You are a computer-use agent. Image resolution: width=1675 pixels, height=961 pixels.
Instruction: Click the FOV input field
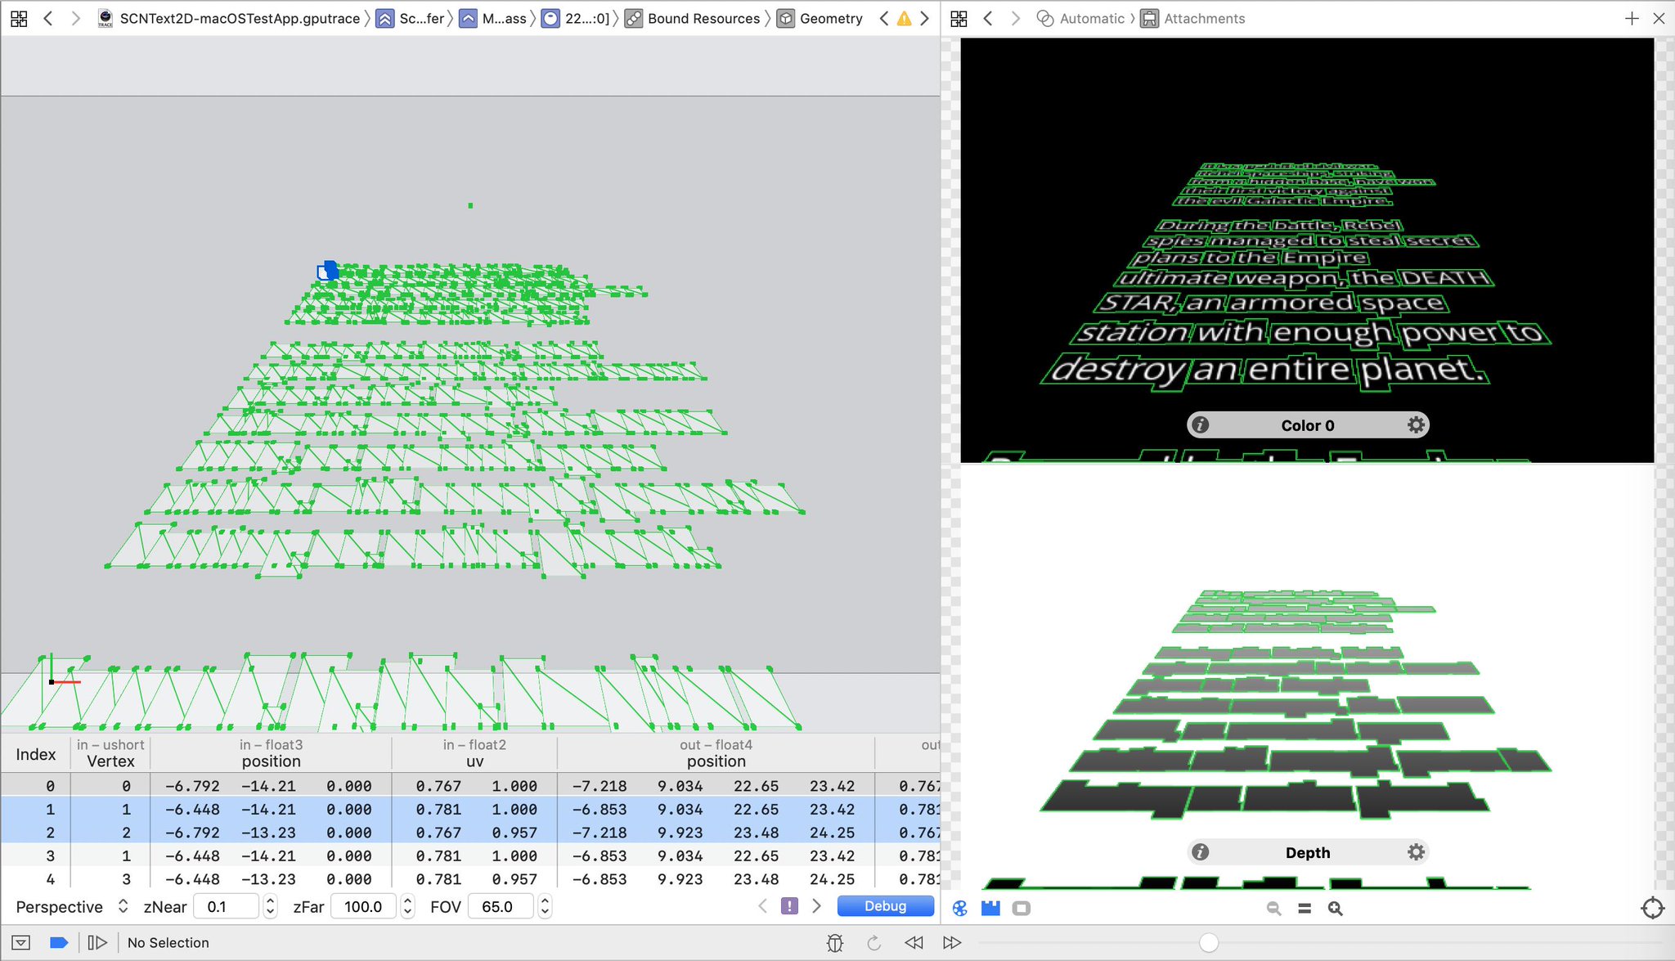[x=501, y=906]
